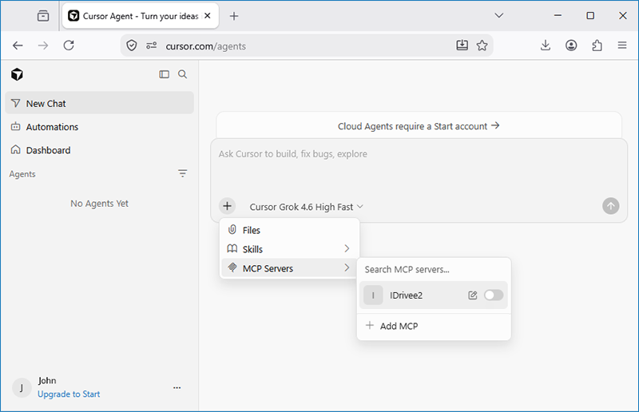
Task: Focus the Ask Cursor prompt field
Action: pos(419,167)
